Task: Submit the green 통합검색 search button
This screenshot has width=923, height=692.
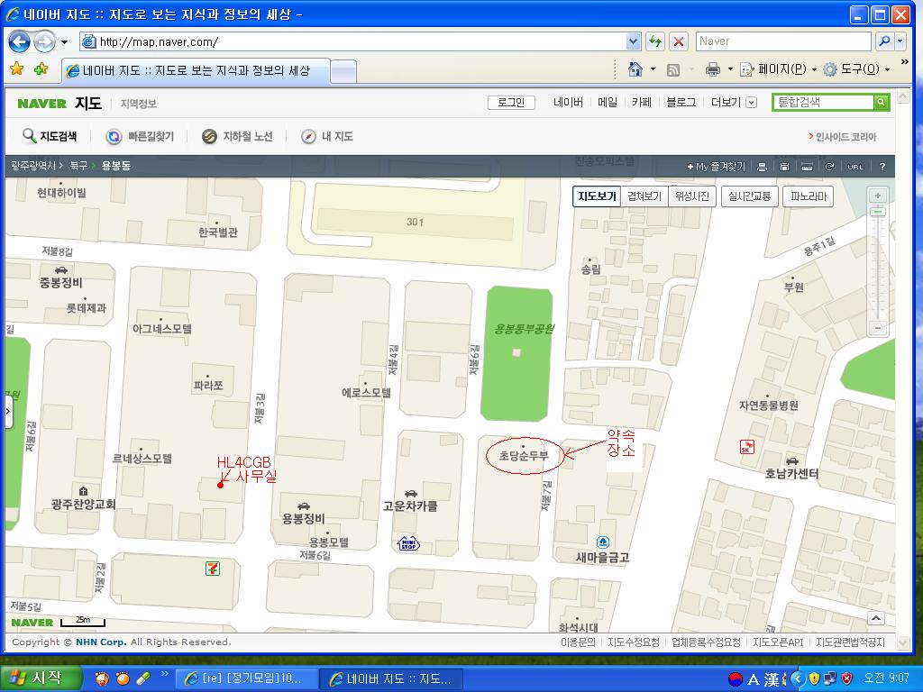Action: pyautogui.click(x=882, y=103)
